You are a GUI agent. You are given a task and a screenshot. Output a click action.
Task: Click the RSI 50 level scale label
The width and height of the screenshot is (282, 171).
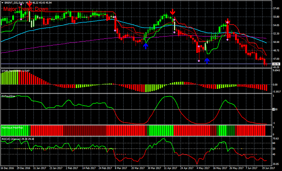tap(274, 149)
